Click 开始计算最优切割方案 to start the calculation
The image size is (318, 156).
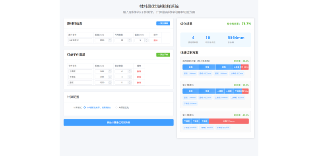coord(118,122)
